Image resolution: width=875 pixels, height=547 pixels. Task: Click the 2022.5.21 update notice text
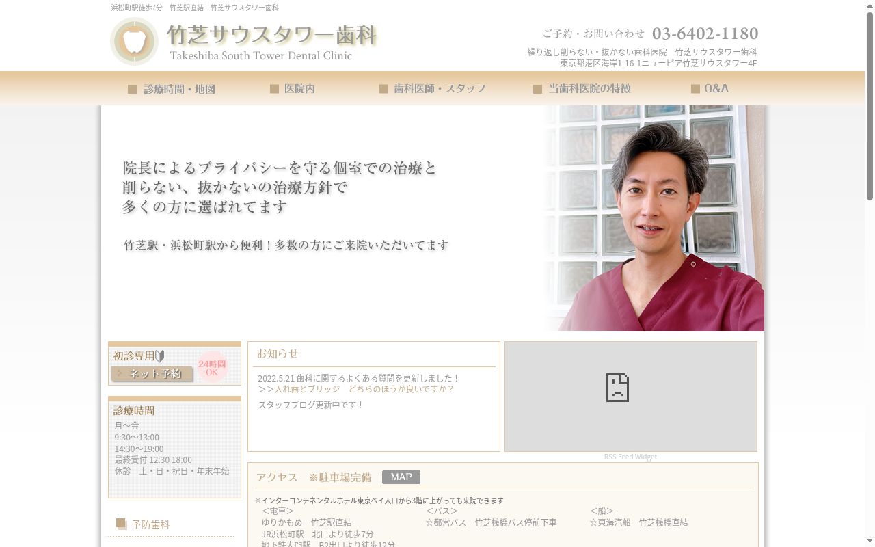click(x=359, y=378)
